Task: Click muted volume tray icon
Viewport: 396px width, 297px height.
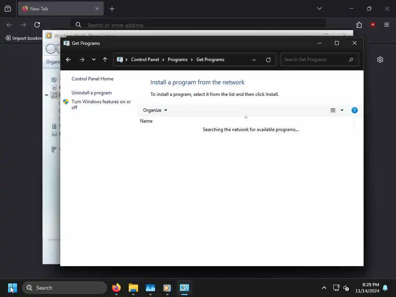Action: coord(346,288)
